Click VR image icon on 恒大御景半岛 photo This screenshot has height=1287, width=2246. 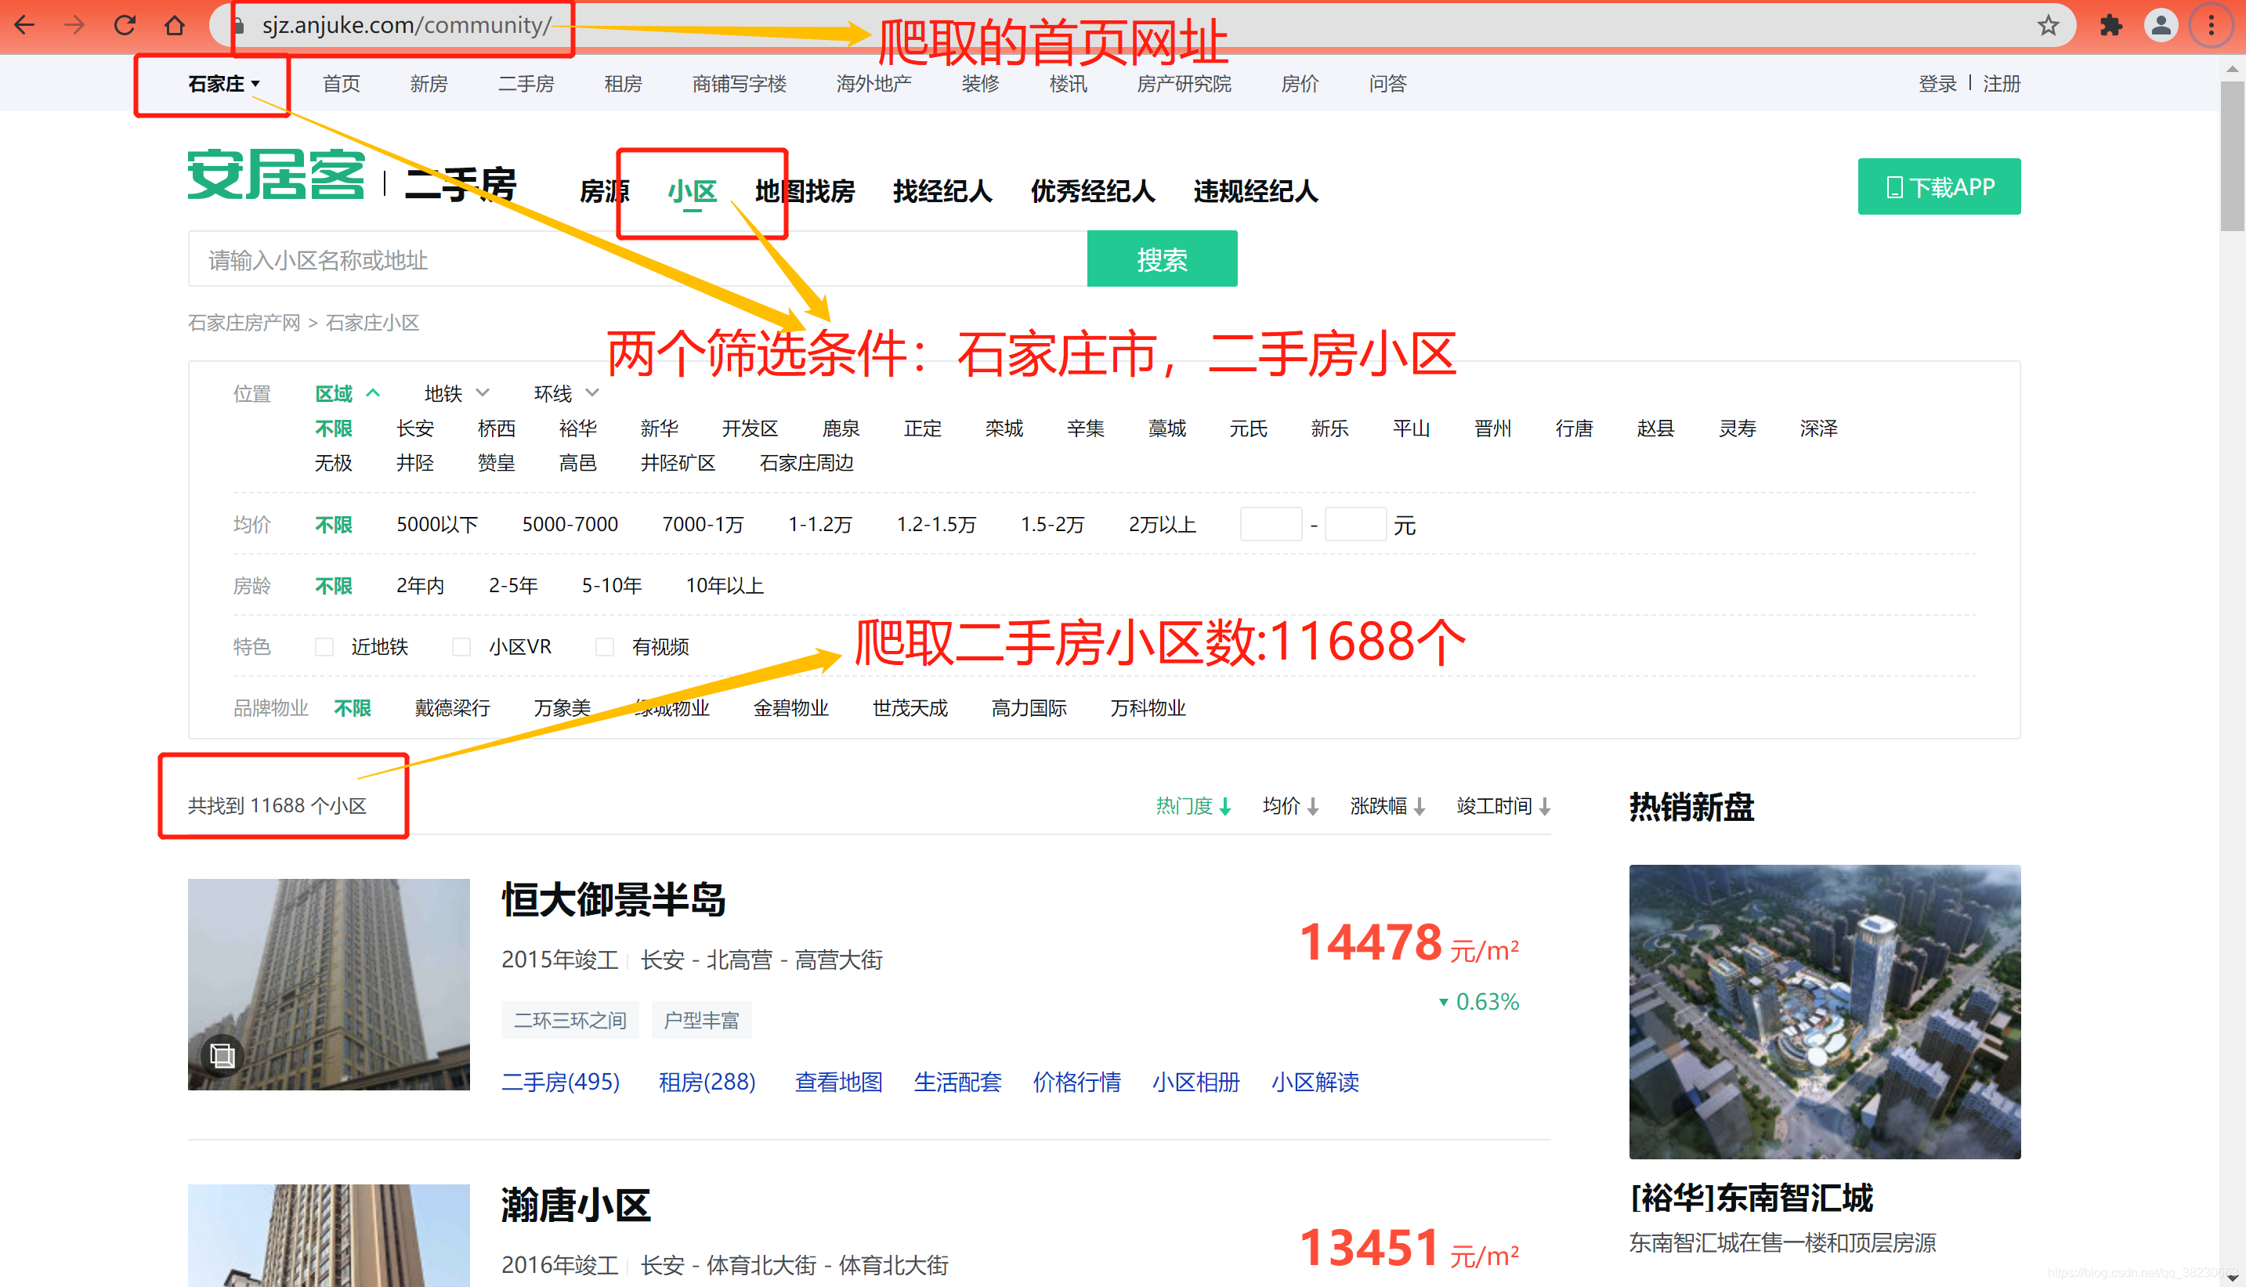click(222, 1054)
